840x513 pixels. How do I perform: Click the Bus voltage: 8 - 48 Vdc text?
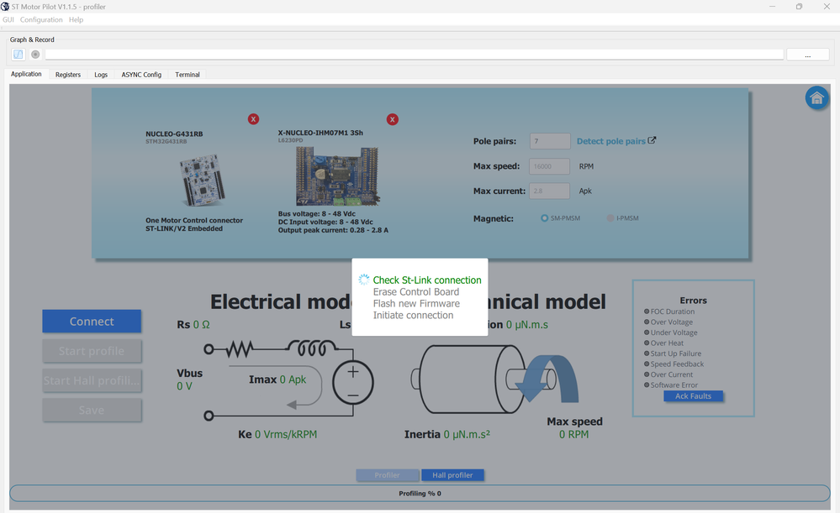point(317,213)
